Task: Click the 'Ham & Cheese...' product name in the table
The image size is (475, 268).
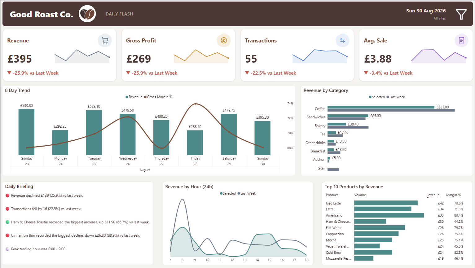Action: (339, 222)
